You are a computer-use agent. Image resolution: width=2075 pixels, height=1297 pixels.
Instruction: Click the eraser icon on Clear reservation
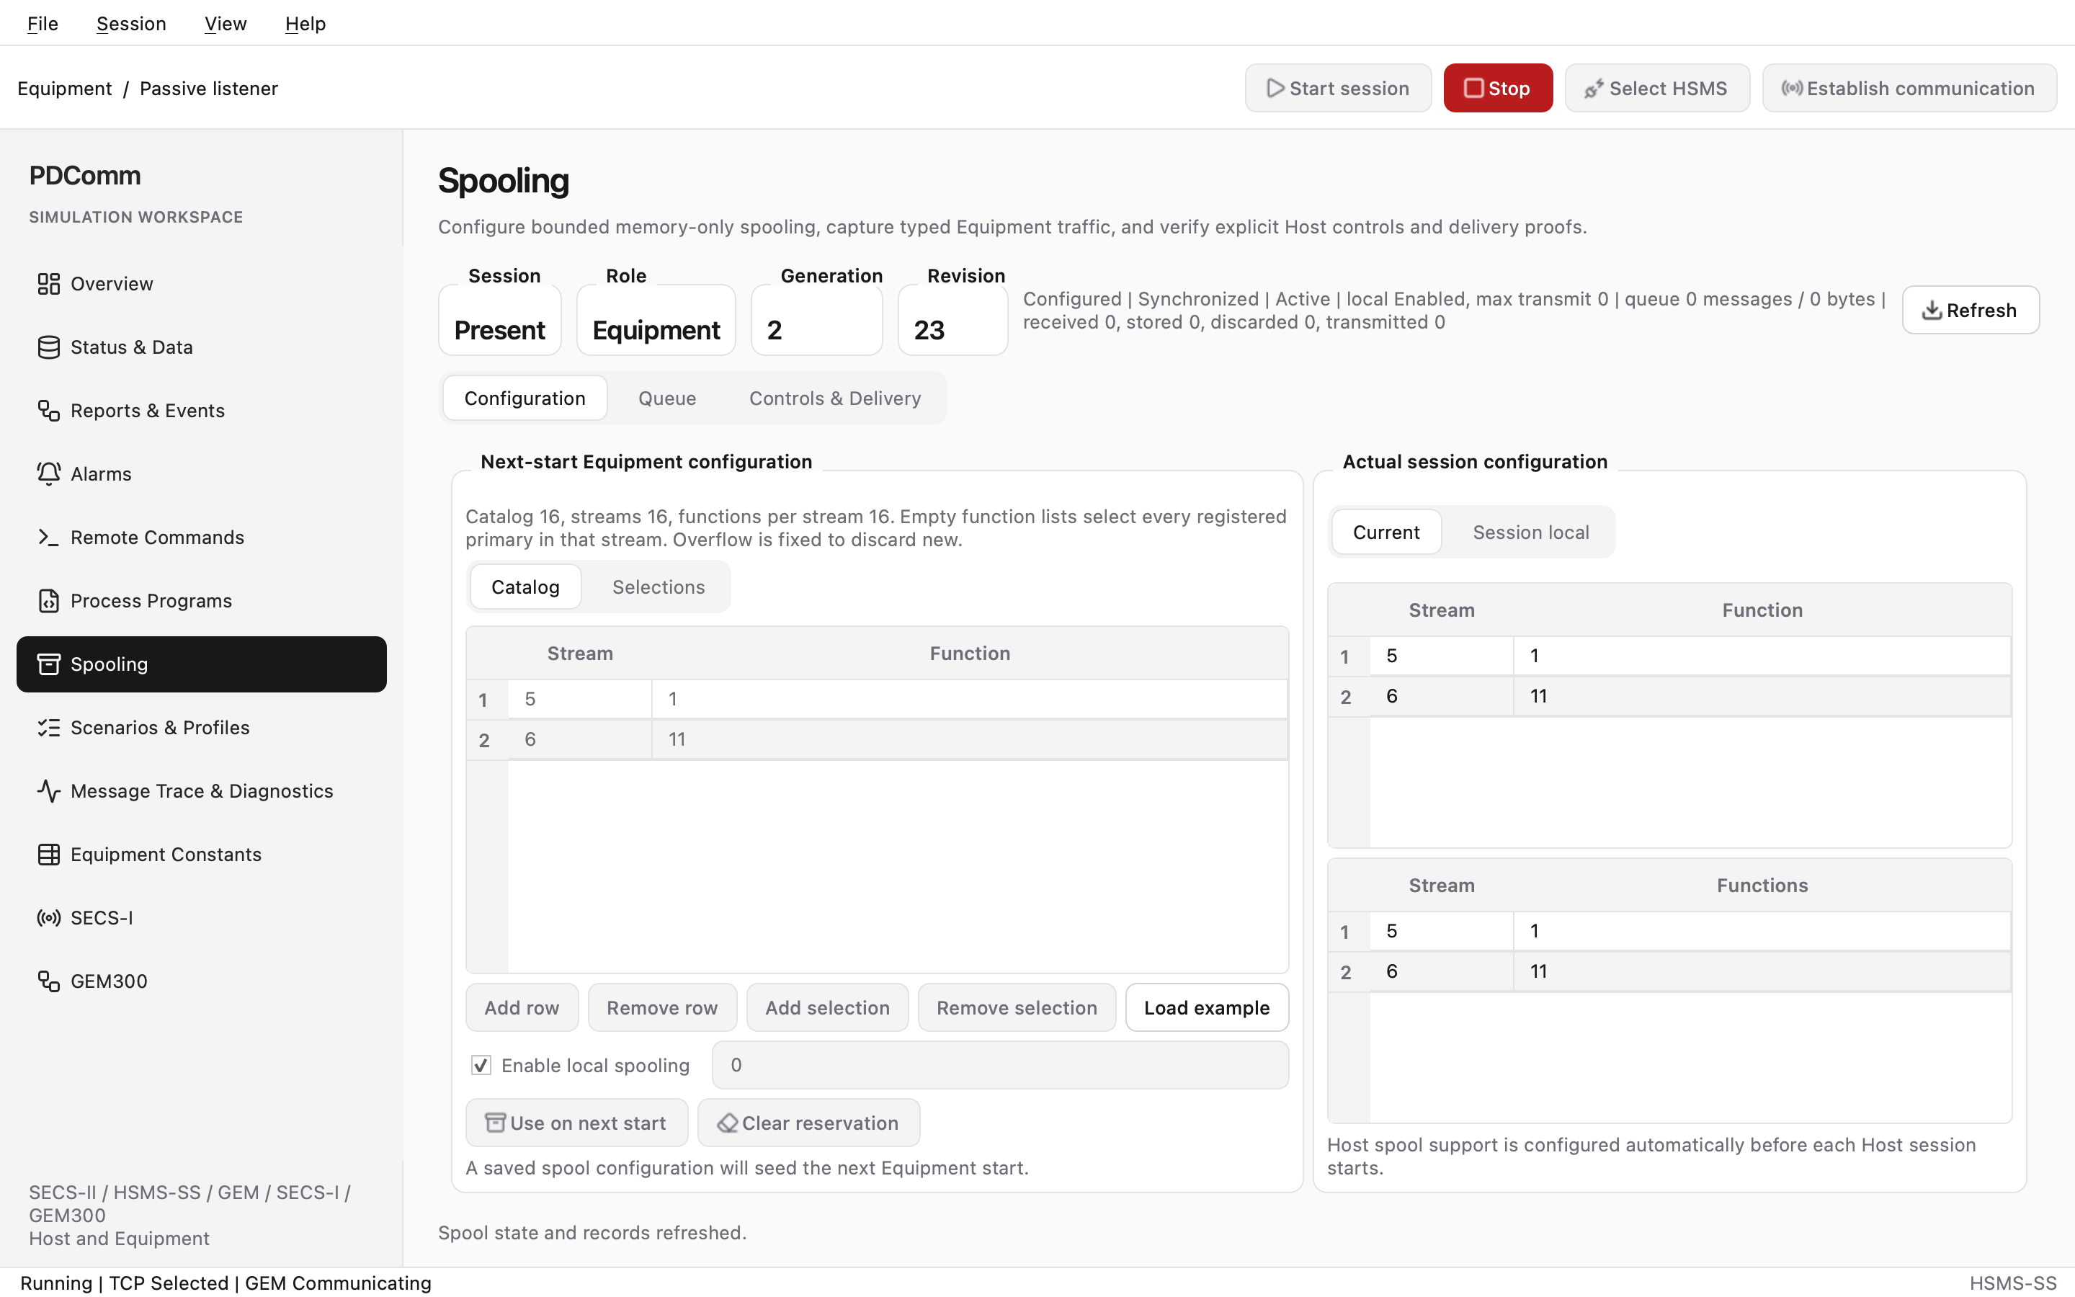tap(727, 1123)
